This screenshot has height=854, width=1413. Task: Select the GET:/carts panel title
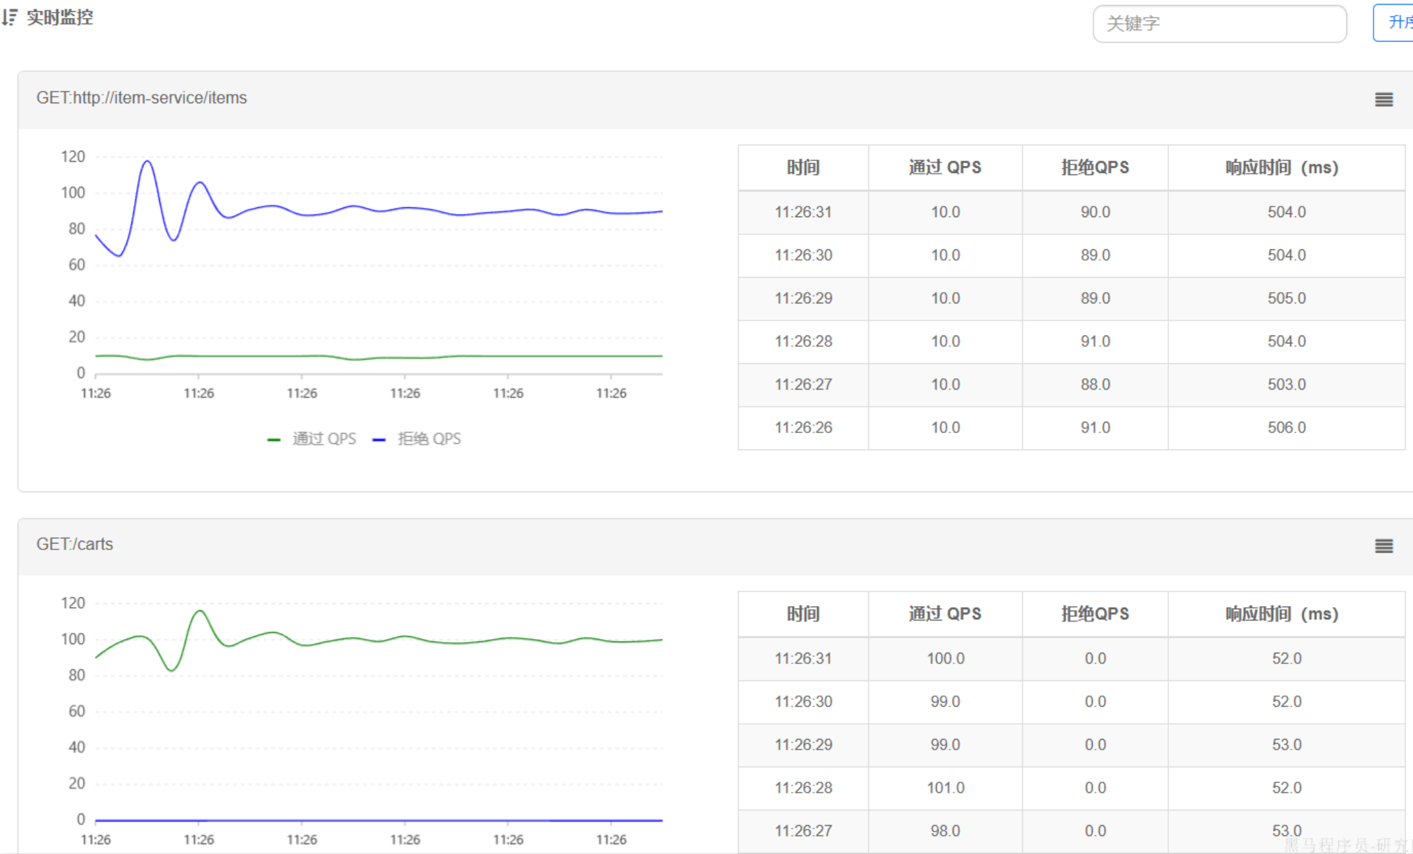tap(74, 544)
